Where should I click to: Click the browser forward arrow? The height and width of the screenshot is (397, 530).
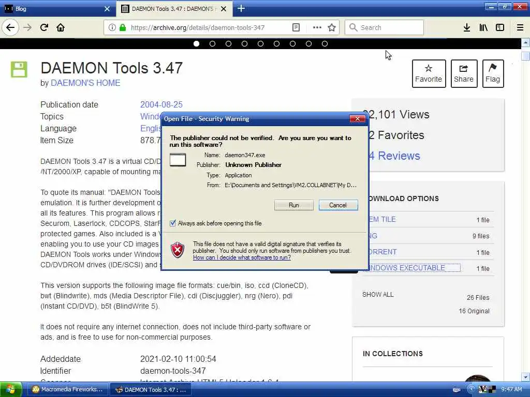27,27
